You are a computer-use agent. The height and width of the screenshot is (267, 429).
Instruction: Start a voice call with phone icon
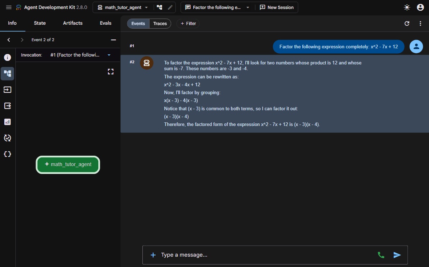[x=381, y=255]
